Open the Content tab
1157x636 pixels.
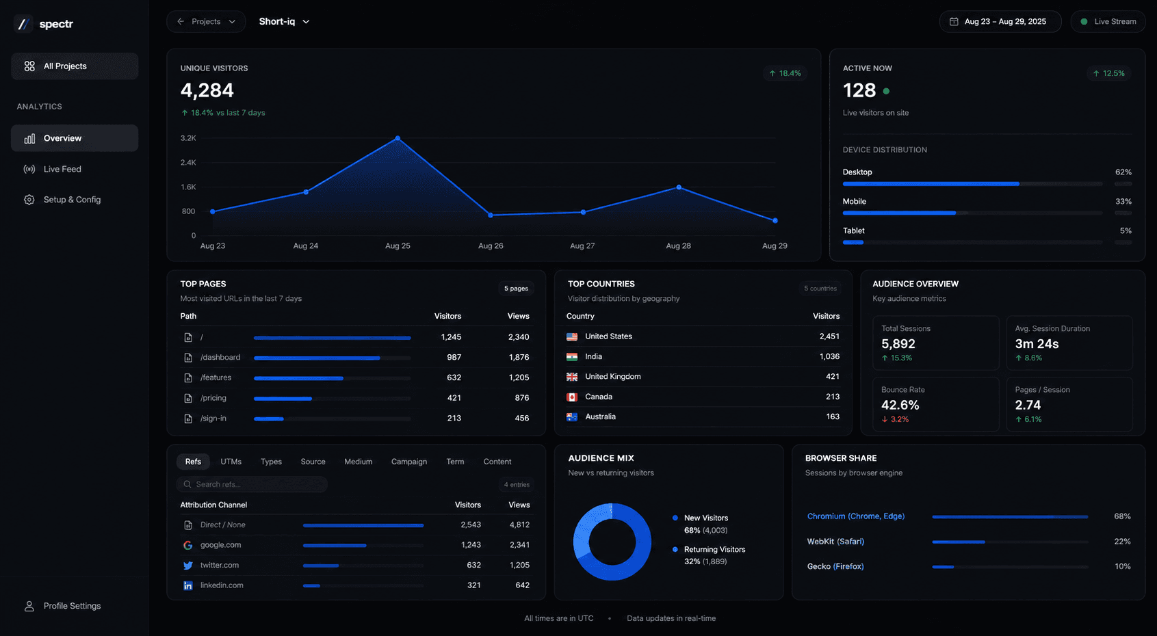click(x=497, y=462)
